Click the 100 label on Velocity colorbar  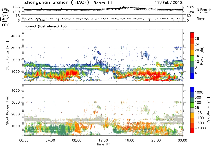(x=198, y=103)
